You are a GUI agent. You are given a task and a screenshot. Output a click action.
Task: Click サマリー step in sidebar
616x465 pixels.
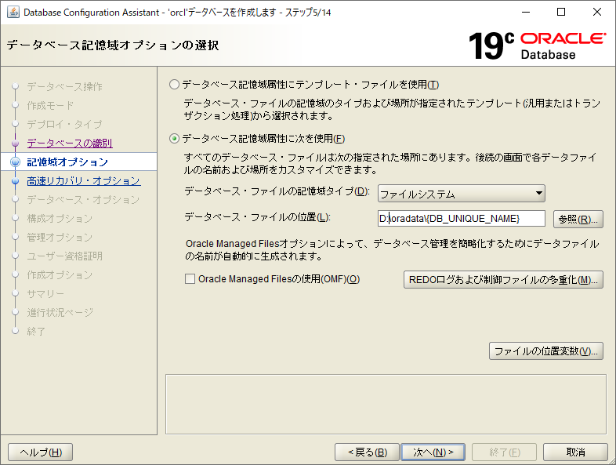tap(45, 294)
